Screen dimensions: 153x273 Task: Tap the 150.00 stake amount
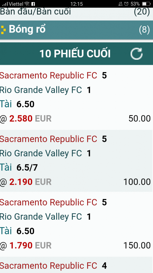pos(137,245)
